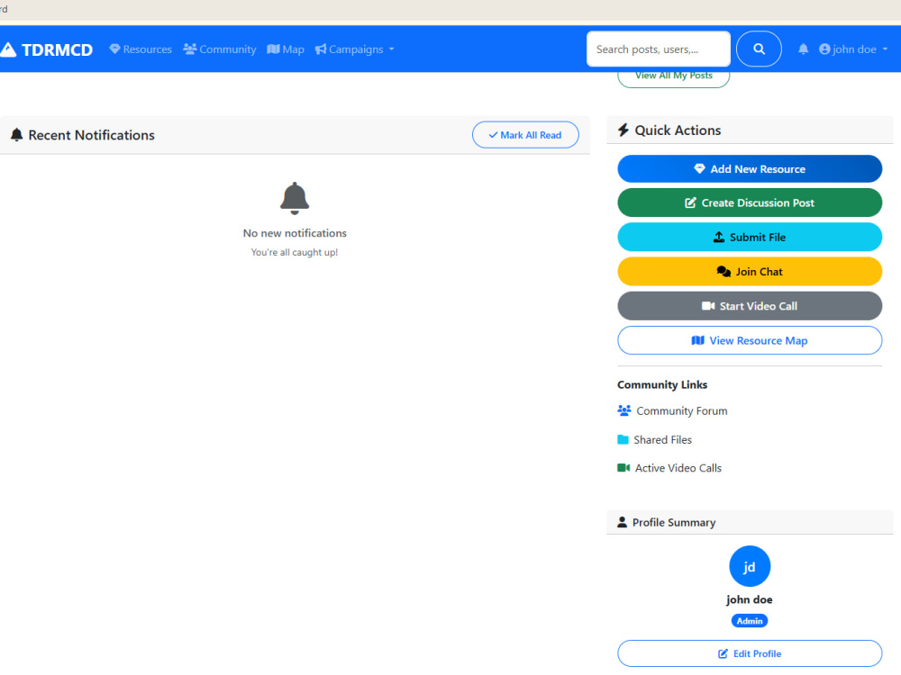Click the 'Community Links' heading
Screen dimensions: 901x675
point(662,384)
